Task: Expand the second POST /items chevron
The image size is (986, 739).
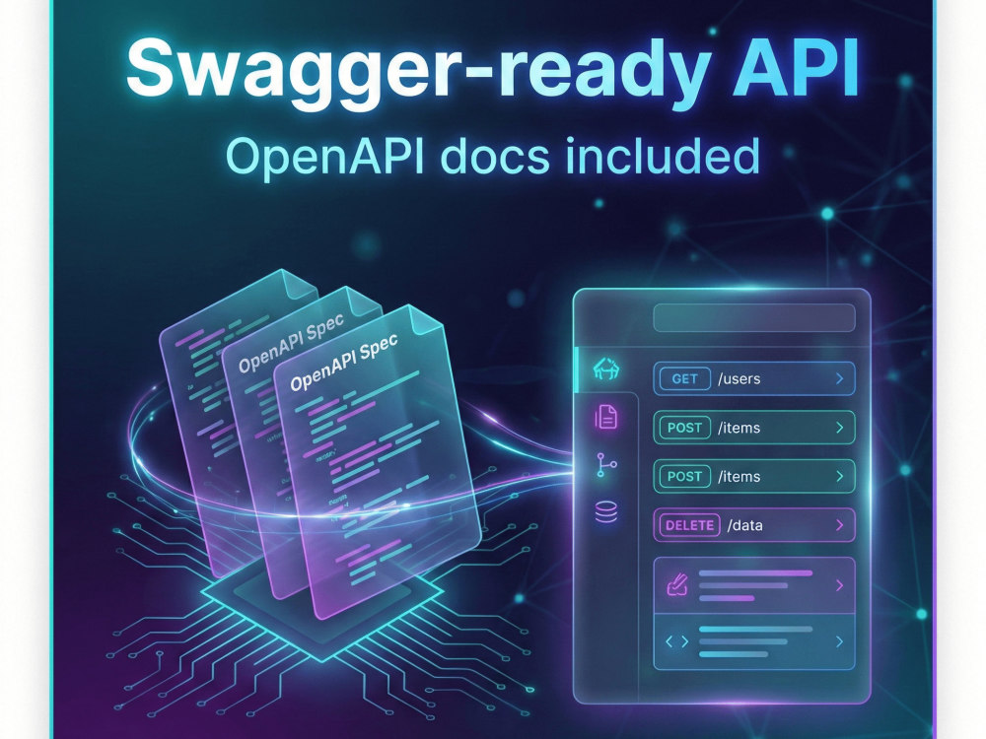Action: click(839, 476)
